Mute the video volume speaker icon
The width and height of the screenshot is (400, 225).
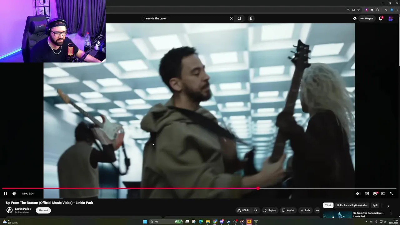[x=14, y=194]
